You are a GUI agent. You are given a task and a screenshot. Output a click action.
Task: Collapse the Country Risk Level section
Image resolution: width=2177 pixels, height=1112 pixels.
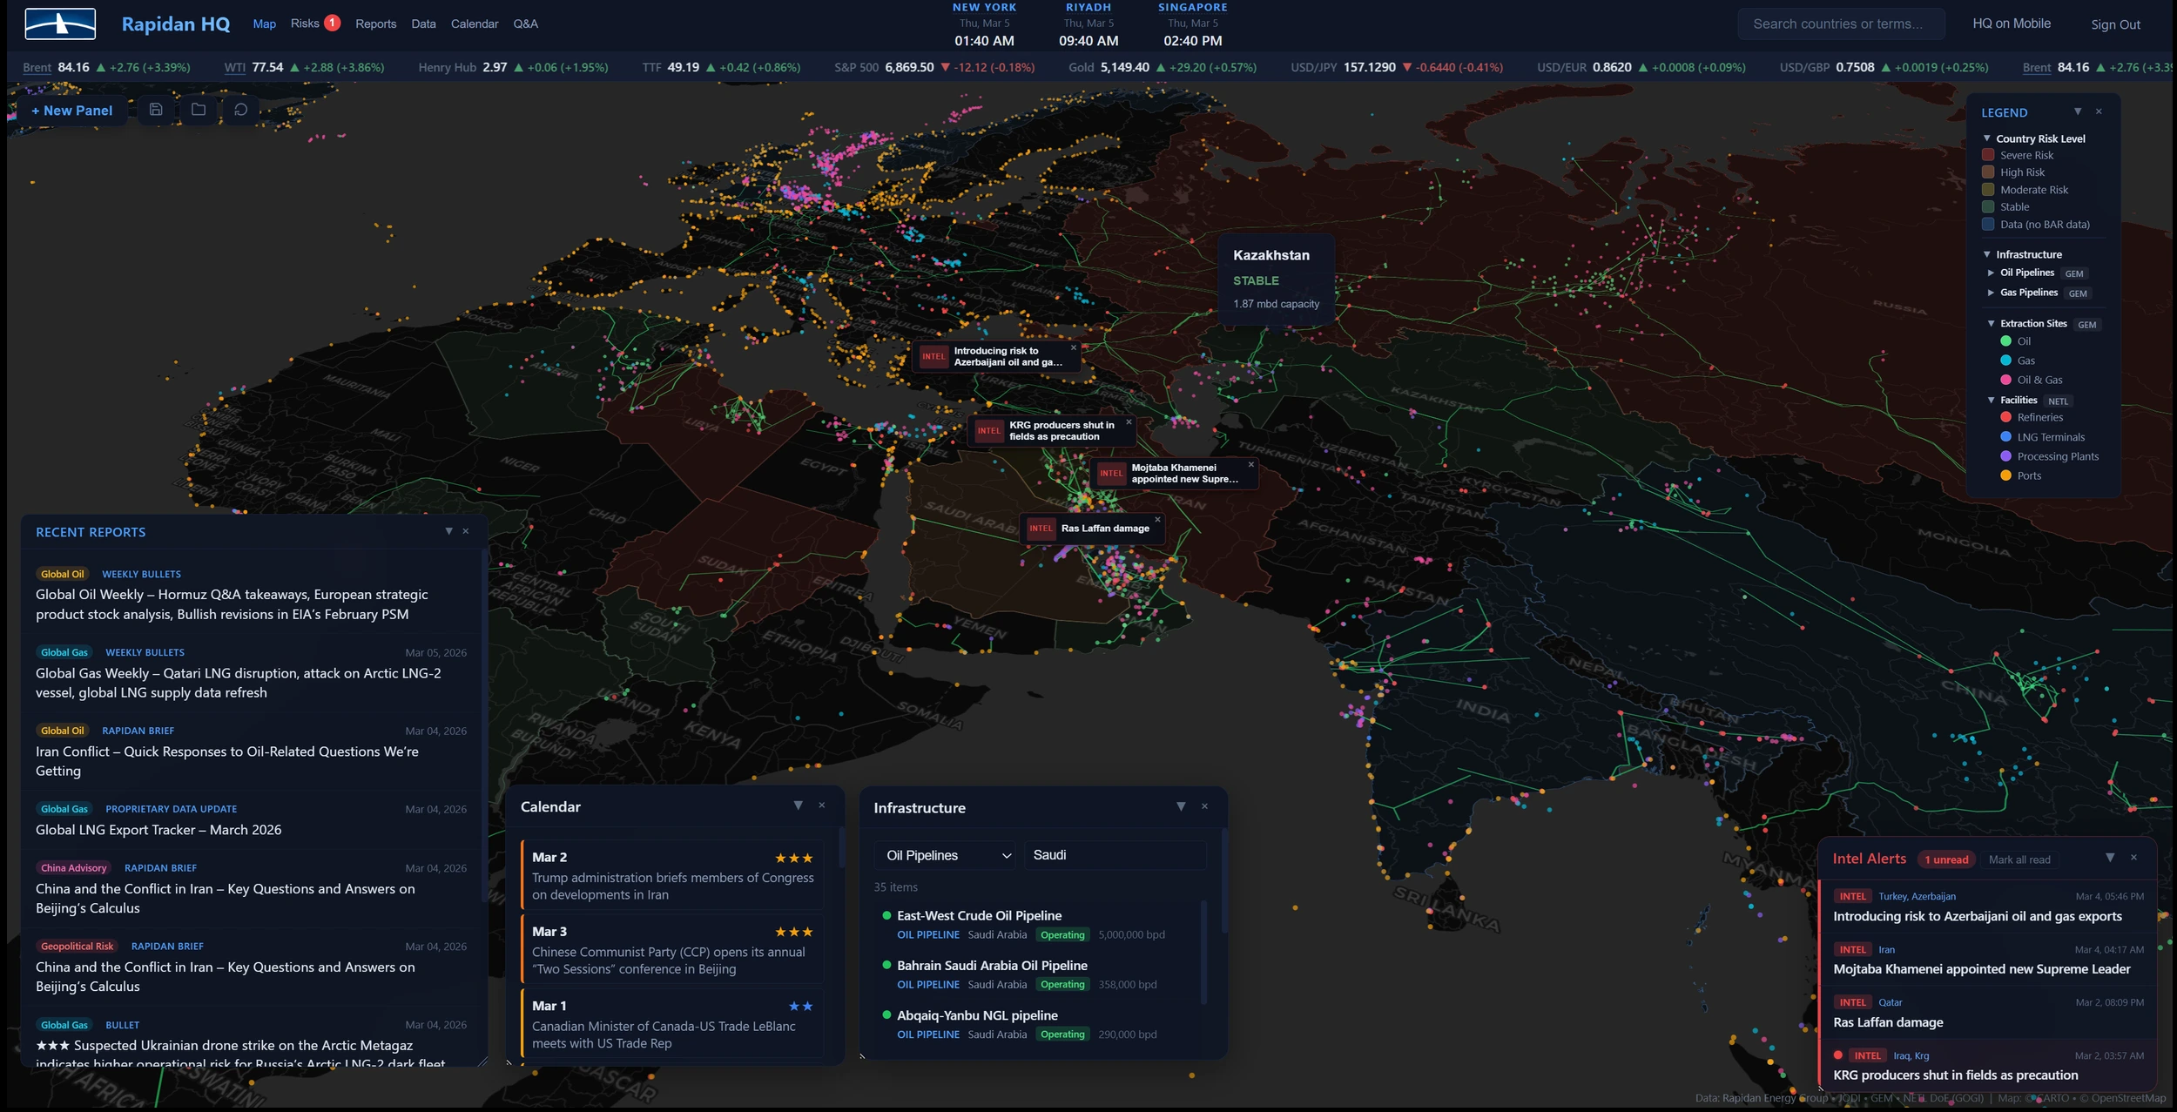click(1987, 138)
